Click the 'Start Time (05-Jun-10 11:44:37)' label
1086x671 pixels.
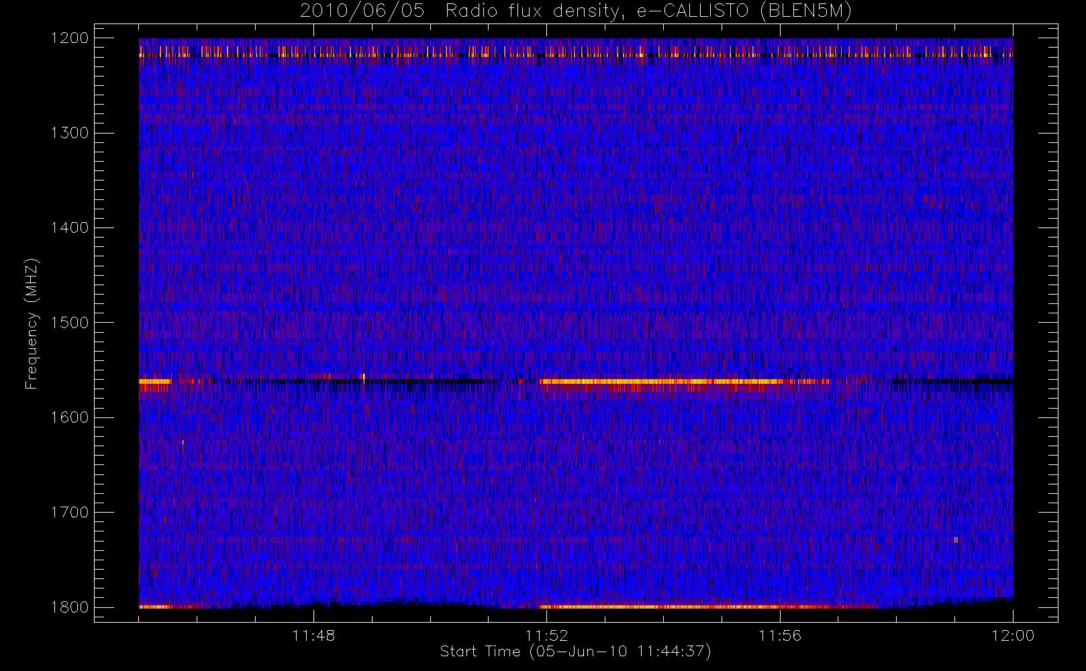575,652
